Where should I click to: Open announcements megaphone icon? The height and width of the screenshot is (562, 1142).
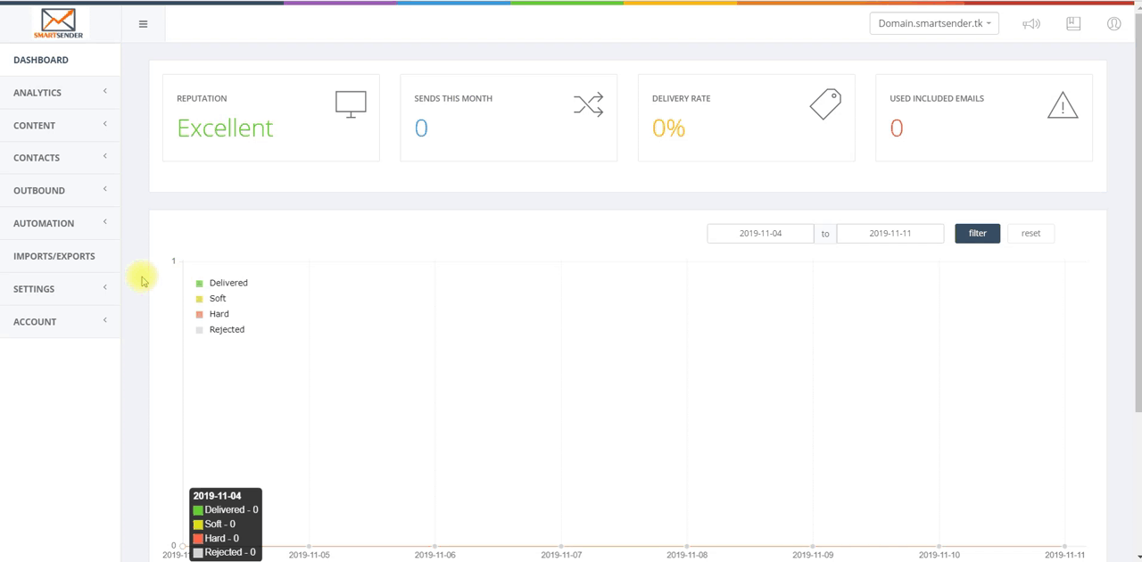click(1031, 24)
